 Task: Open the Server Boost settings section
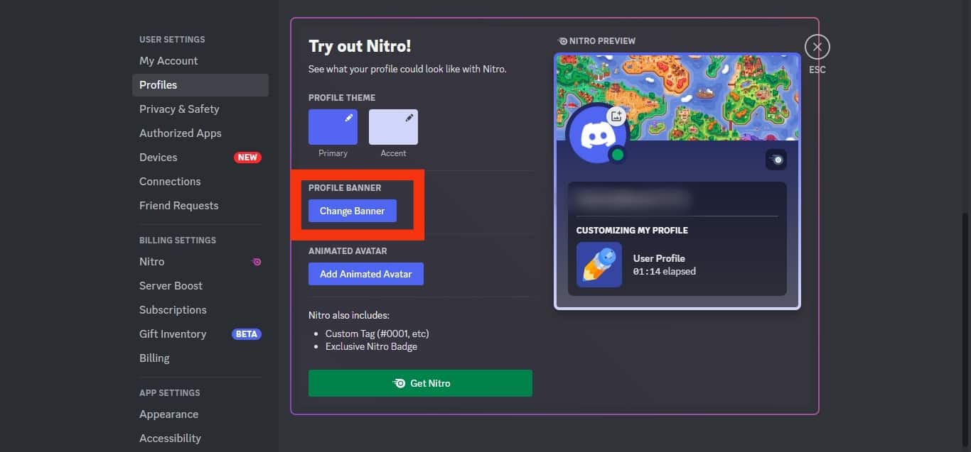click(171, 285)
